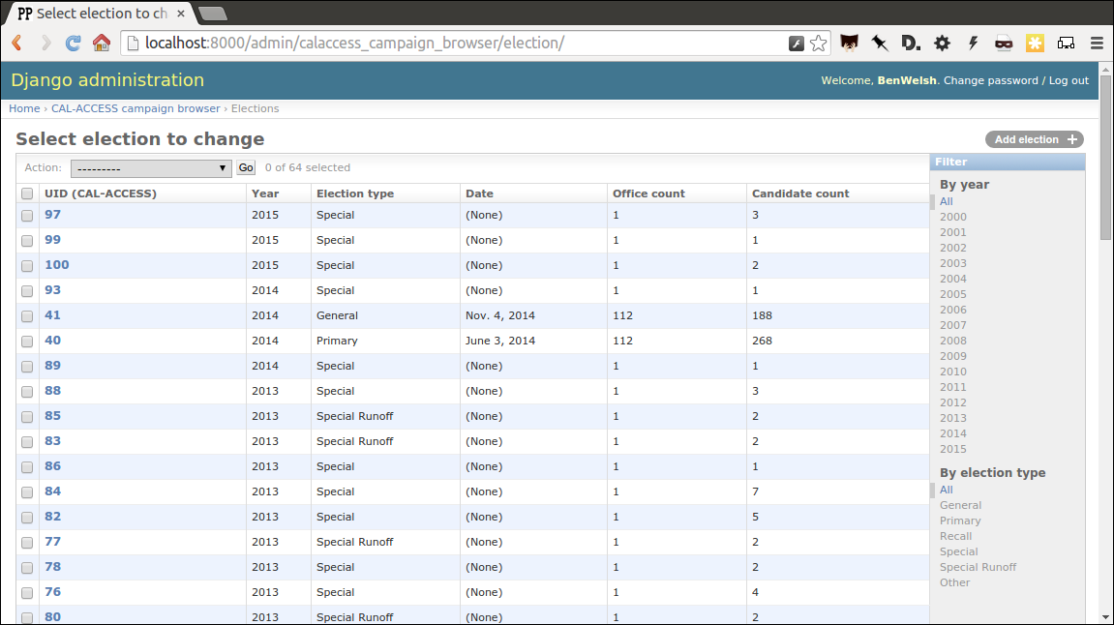Click the lightning bolt extension icon

tap(973, 43)
